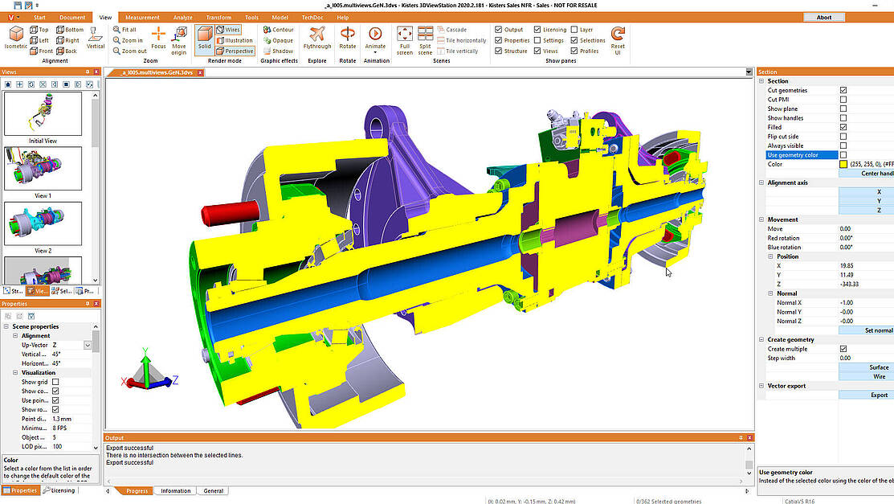
Task: Toggle Filled checkbox
Action: point(843,127)
